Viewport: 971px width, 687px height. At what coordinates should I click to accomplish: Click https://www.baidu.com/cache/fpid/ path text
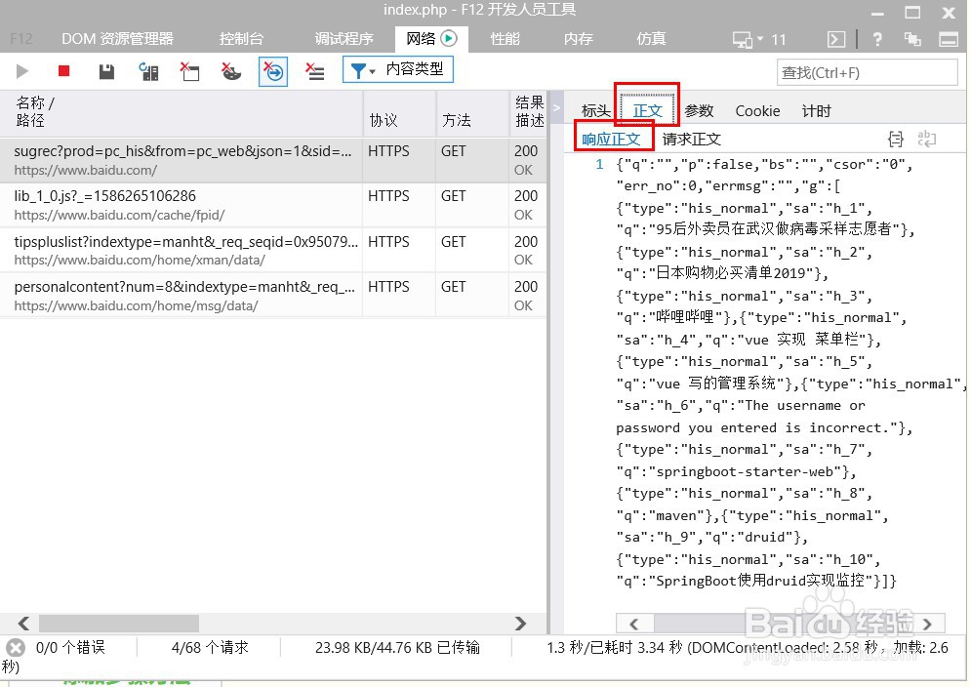[119, 215]
